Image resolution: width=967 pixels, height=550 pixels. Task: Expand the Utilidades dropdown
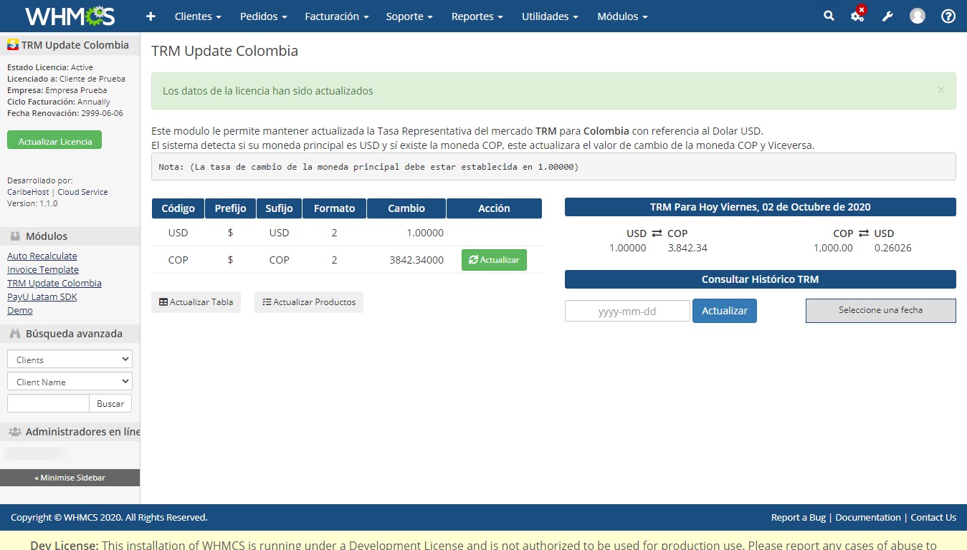coord(549,16)
